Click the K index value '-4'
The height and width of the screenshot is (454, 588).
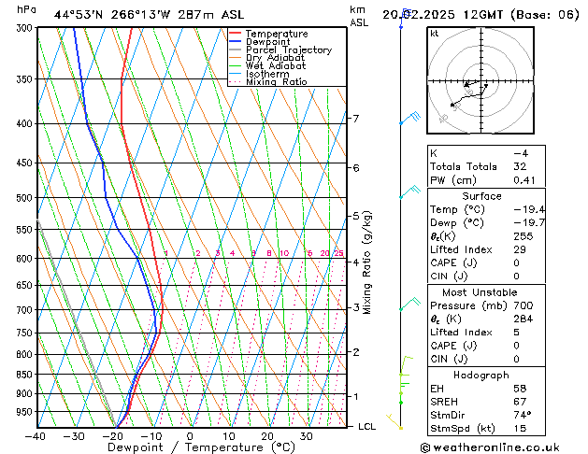[521, 153]
